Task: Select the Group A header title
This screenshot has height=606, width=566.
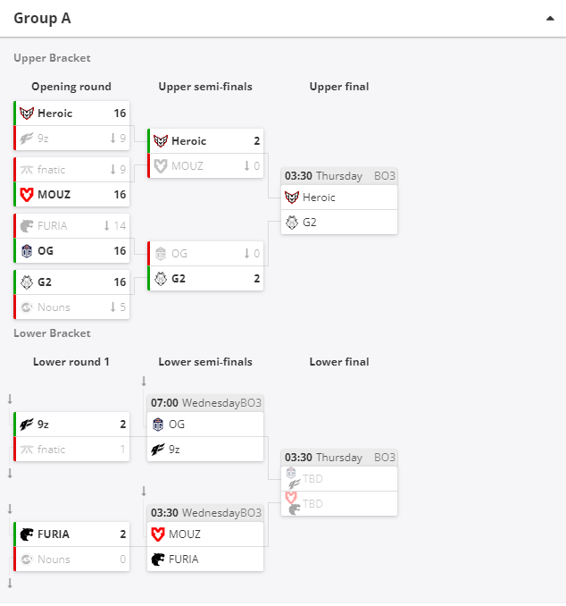Action: tap(42, 18)
